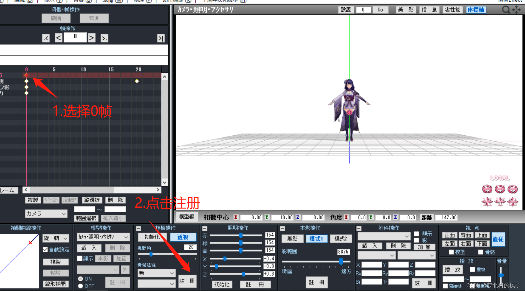The width and height of the screenshot is (525, 291).
Task: Open the カメラ・照明・アクセサリ model dropdown
Action: (103, 237)
